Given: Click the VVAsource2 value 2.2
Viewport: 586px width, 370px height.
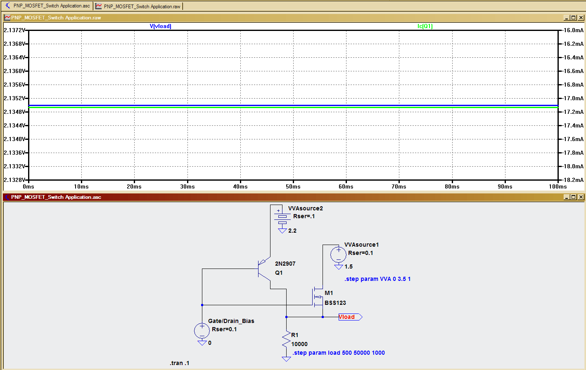Looking at the screenshot, I should (292, 231).
